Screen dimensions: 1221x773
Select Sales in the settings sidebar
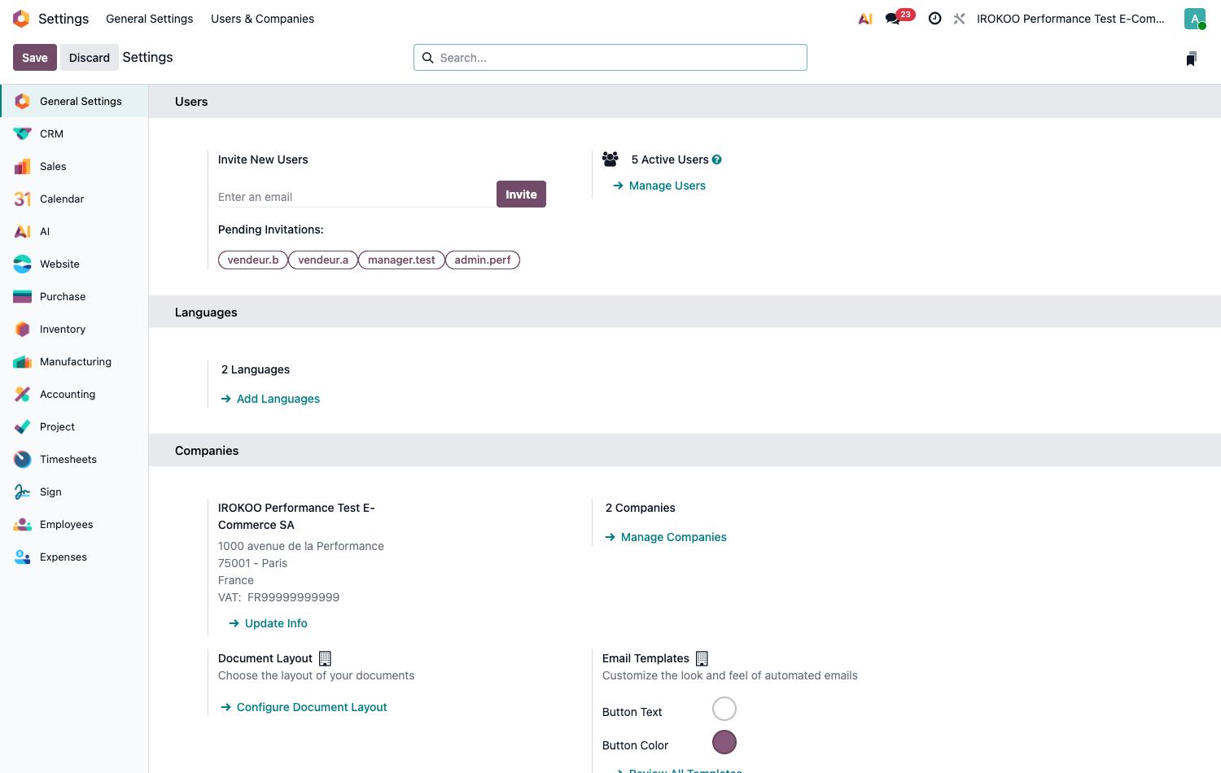(x=74, y=166)
